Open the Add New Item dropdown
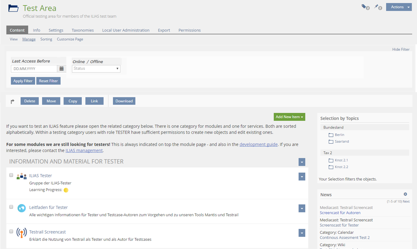This screenshot has width=417, height=249. (x=289, y=117)
